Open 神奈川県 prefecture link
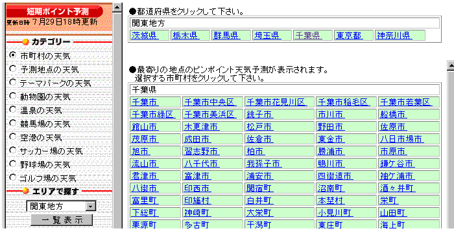The image size is (454, 233). (x=394, y=35)
